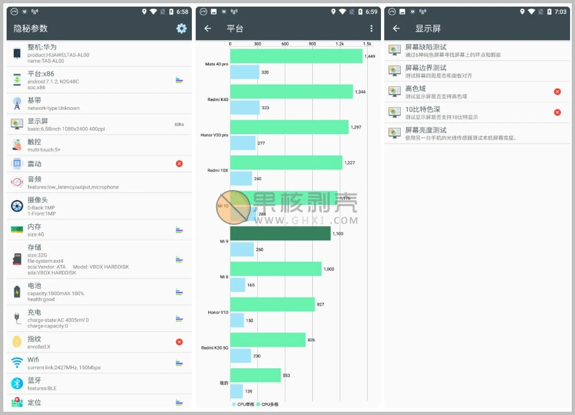This screenshot has width=575, height=415.
Task: Tap battery status icon at 6:59
Action: pos(361,12)
